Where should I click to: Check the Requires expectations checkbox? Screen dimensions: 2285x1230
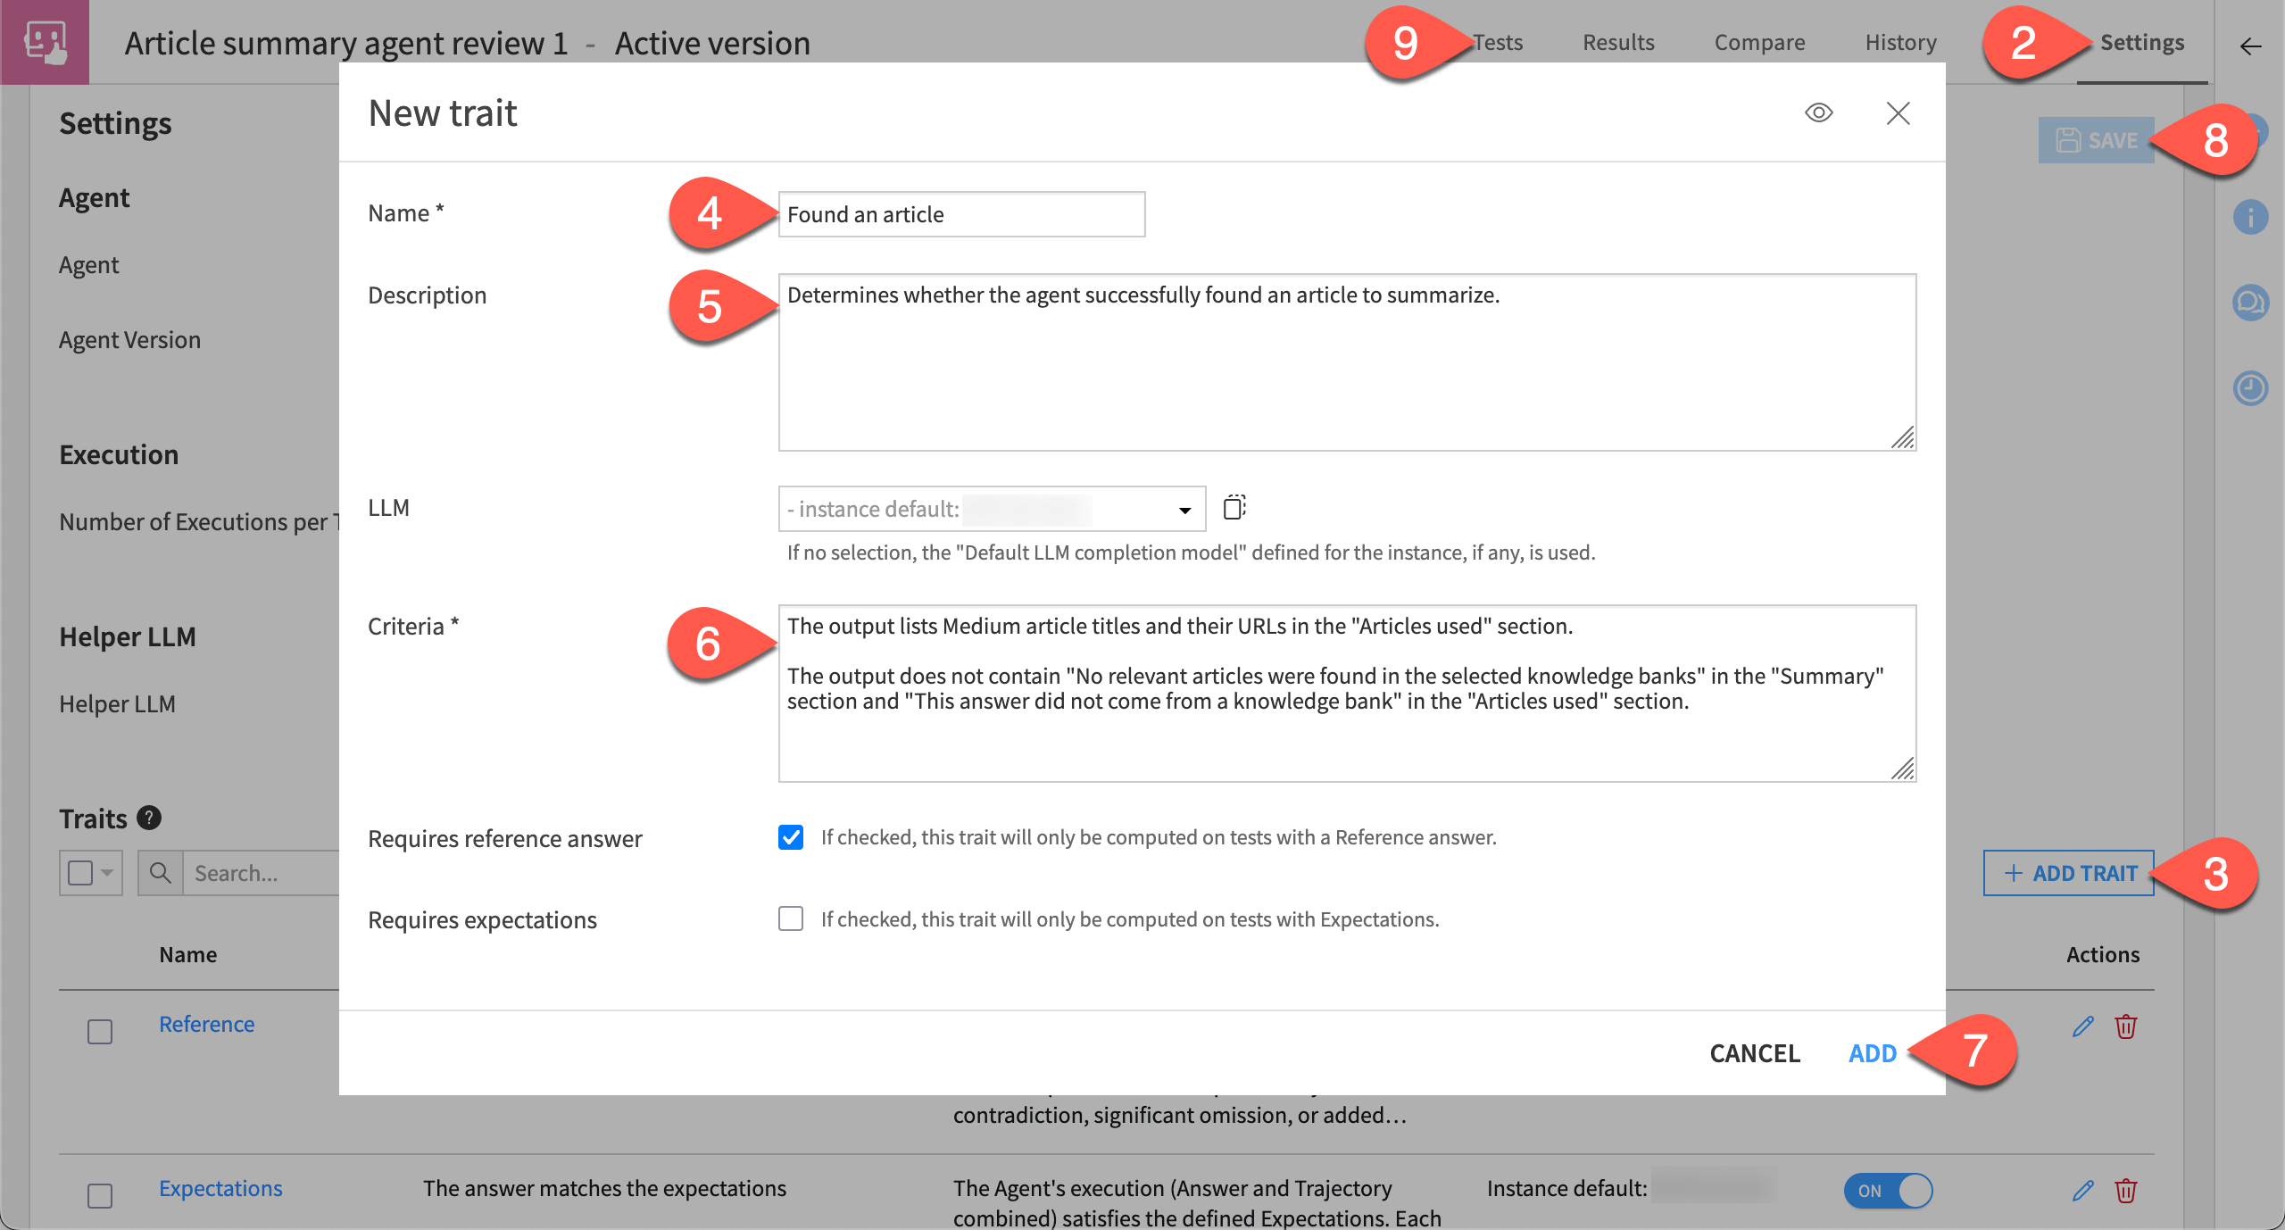click(791, 918)
